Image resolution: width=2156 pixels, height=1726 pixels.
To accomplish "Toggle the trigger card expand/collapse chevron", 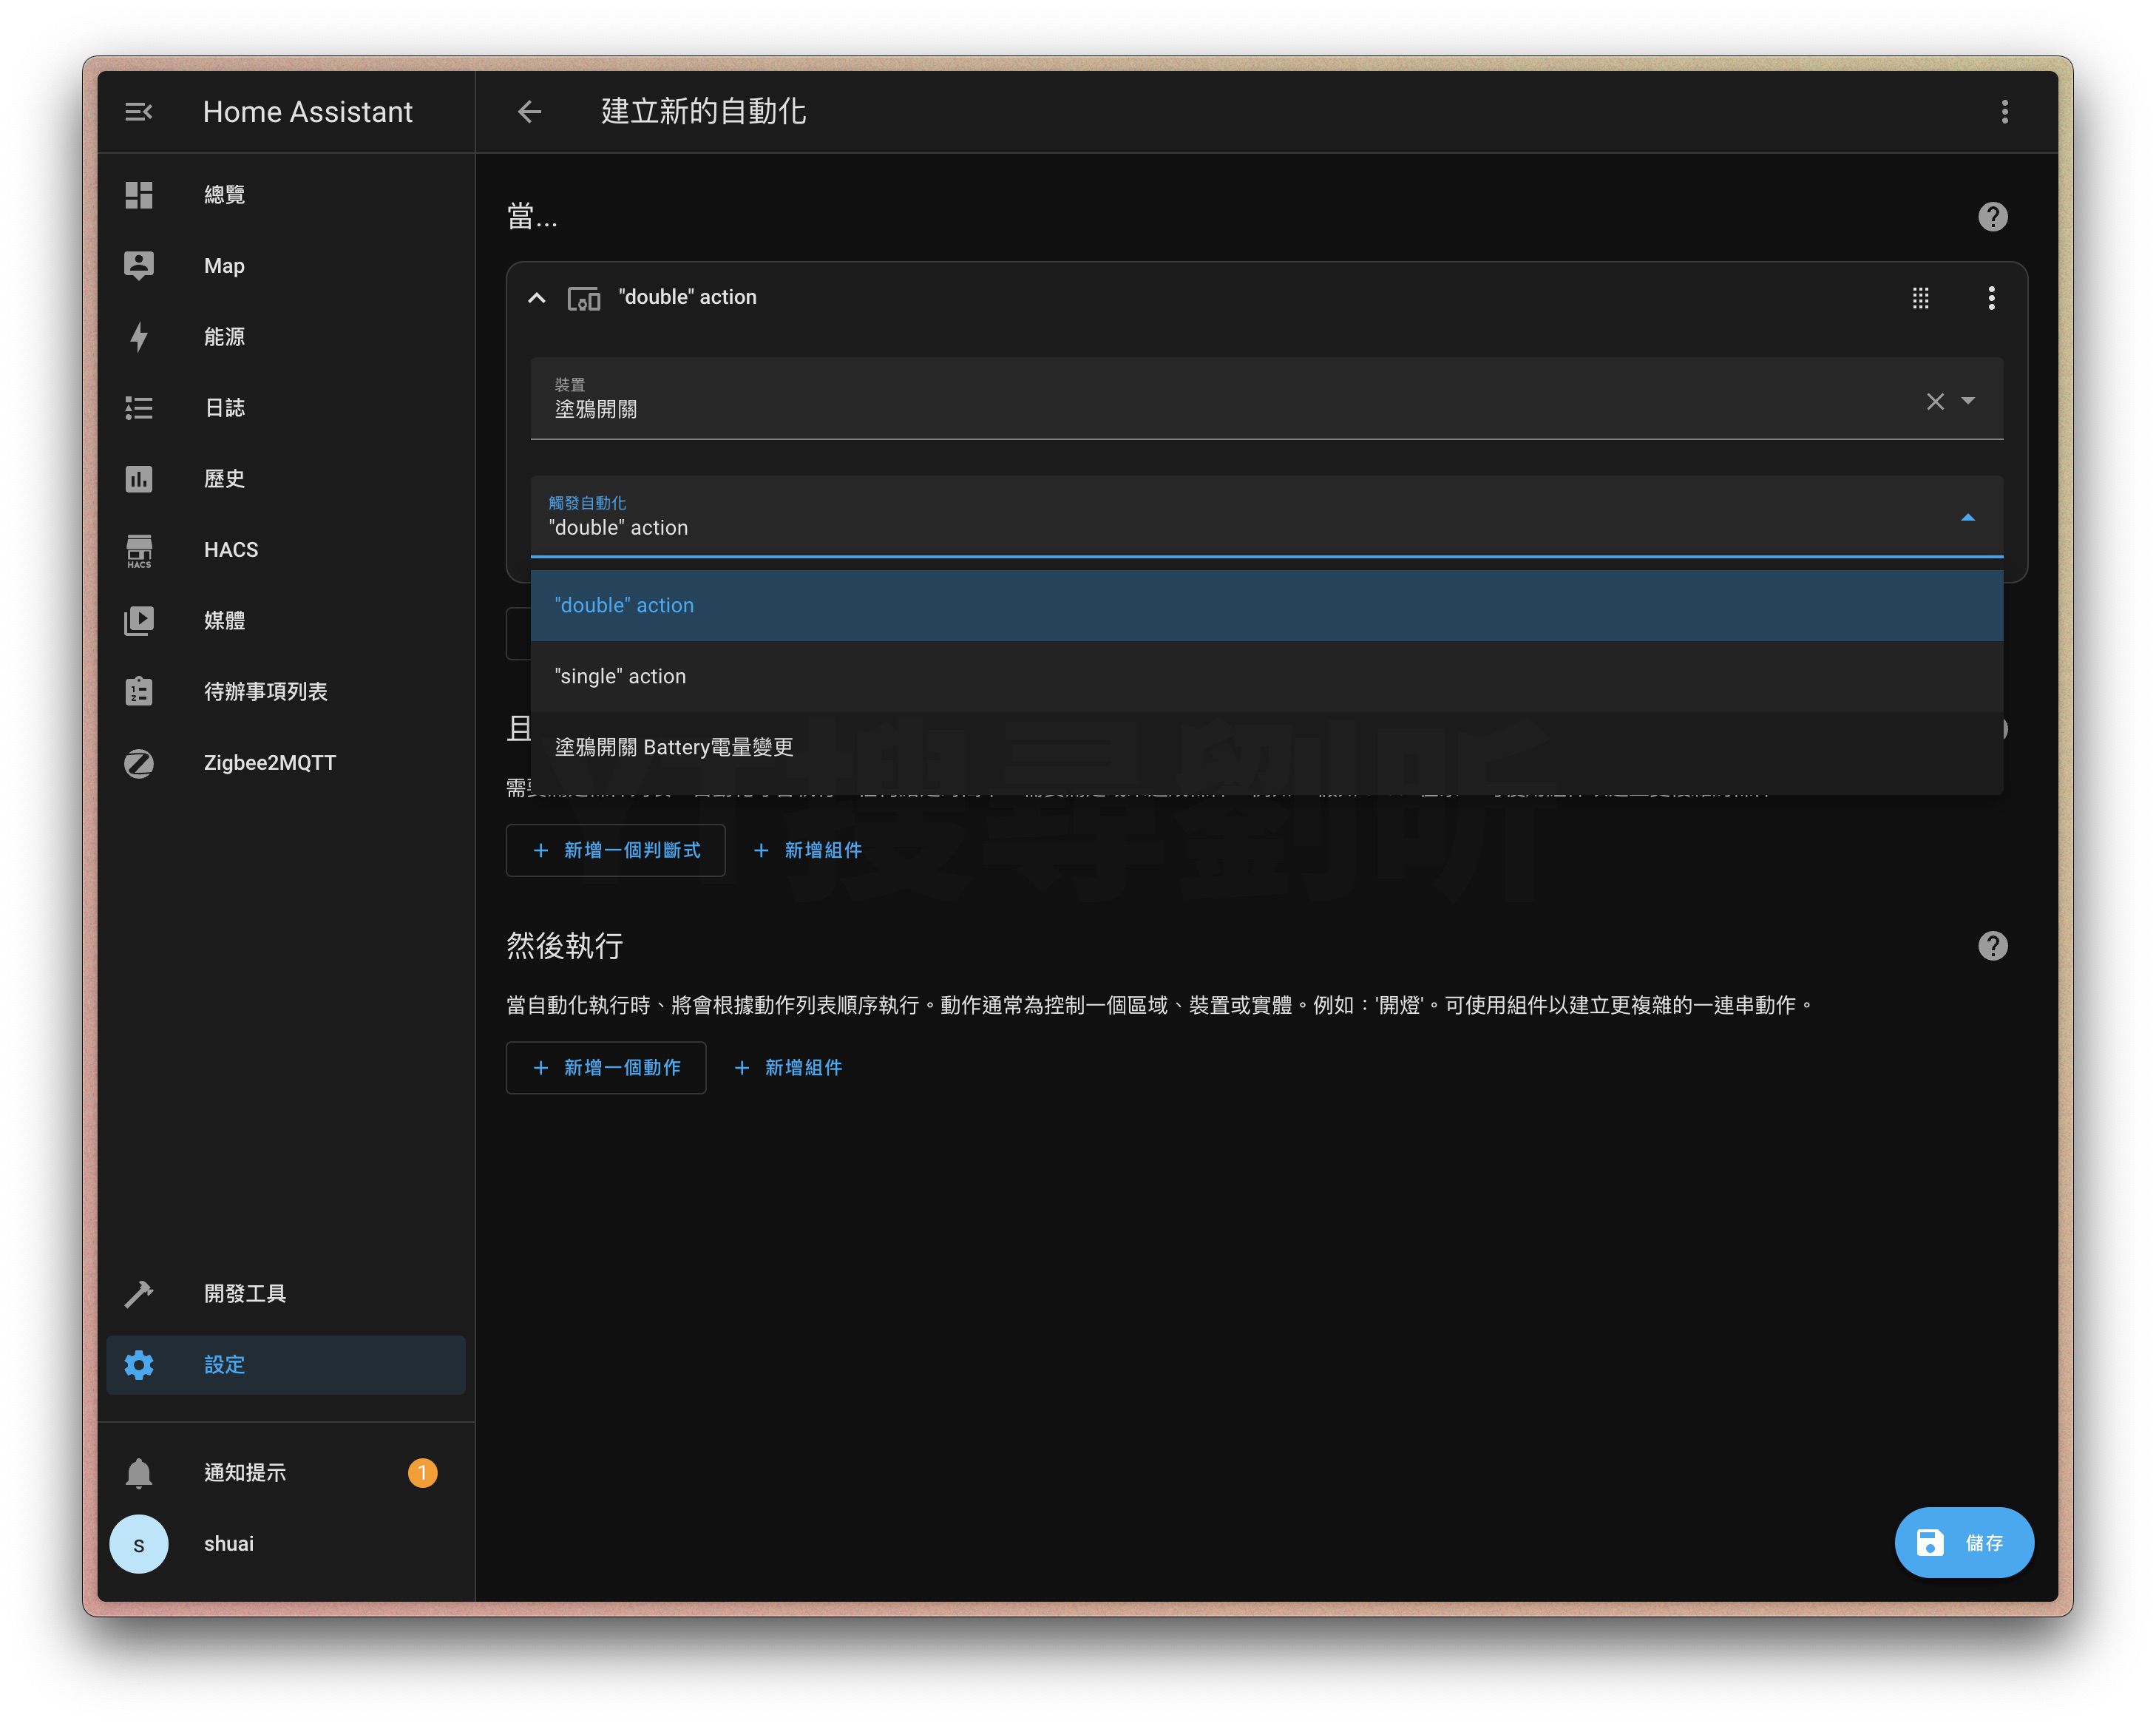I will 538,297.
